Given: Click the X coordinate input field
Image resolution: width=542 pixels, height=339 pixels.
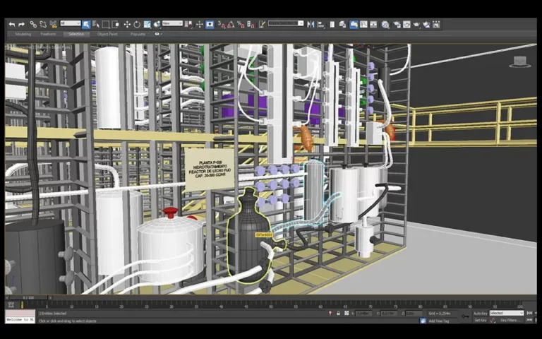Looking at the screenshot, I should pyautogui.click(x=363, y=313).
